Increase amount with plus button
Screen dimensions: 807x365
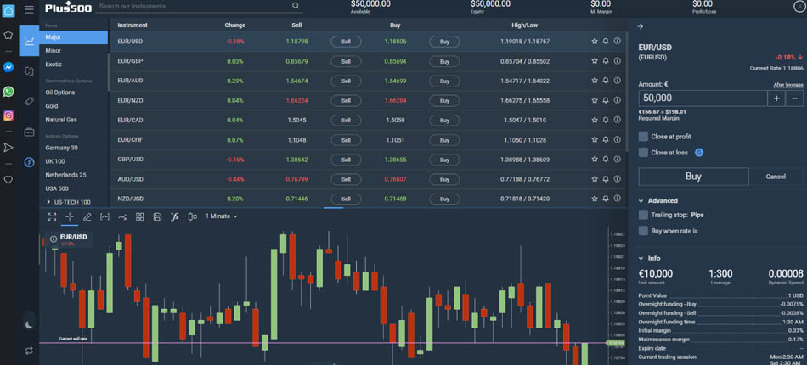[x=776, y=98]
